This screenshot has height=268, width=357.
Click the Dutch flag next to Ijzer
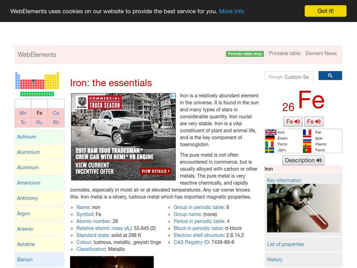307,138
